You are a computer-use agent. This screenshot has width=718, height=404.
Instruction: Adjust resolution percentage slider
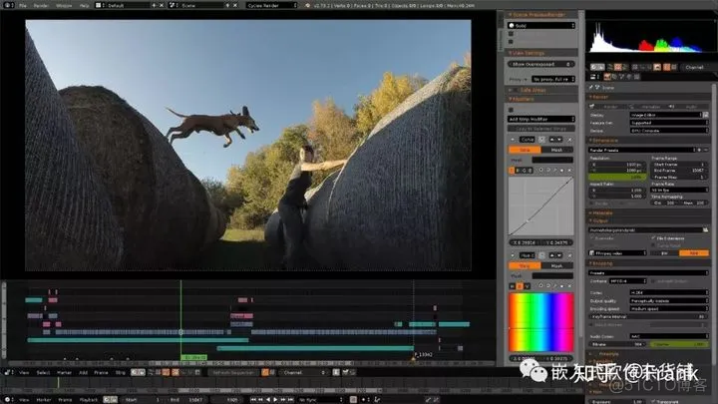pos(617,177)
